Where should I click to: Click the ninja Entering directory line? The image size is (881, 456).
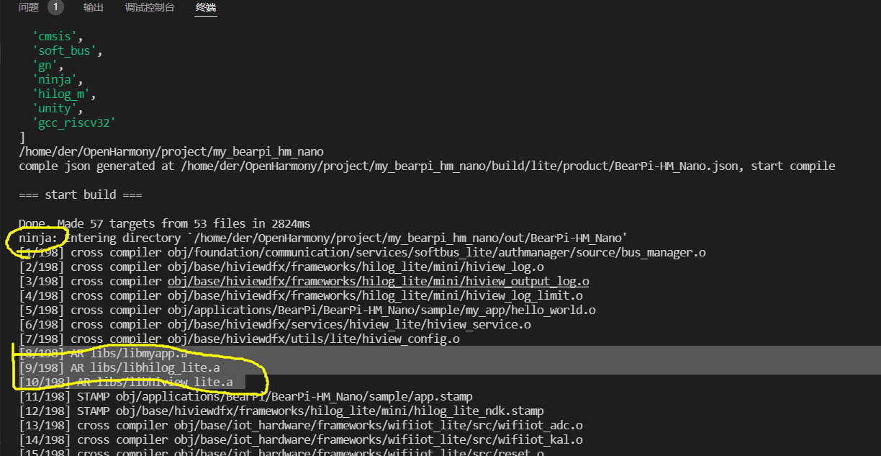click(323, 238)
